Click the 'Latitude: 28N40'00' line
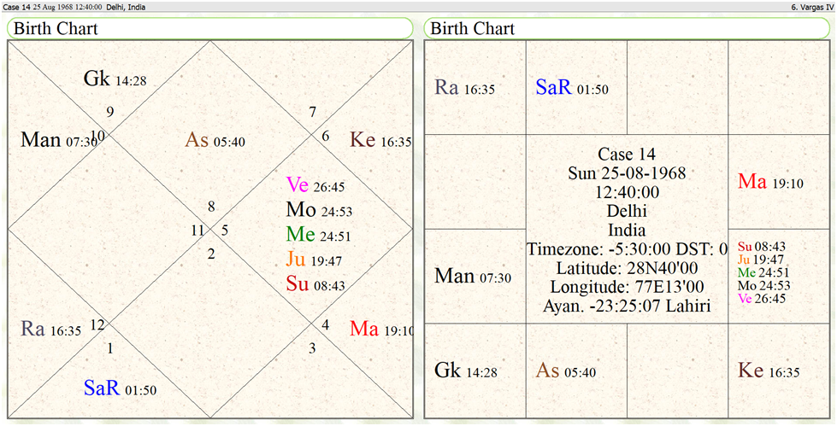837x426 pixels. point(627,268)
